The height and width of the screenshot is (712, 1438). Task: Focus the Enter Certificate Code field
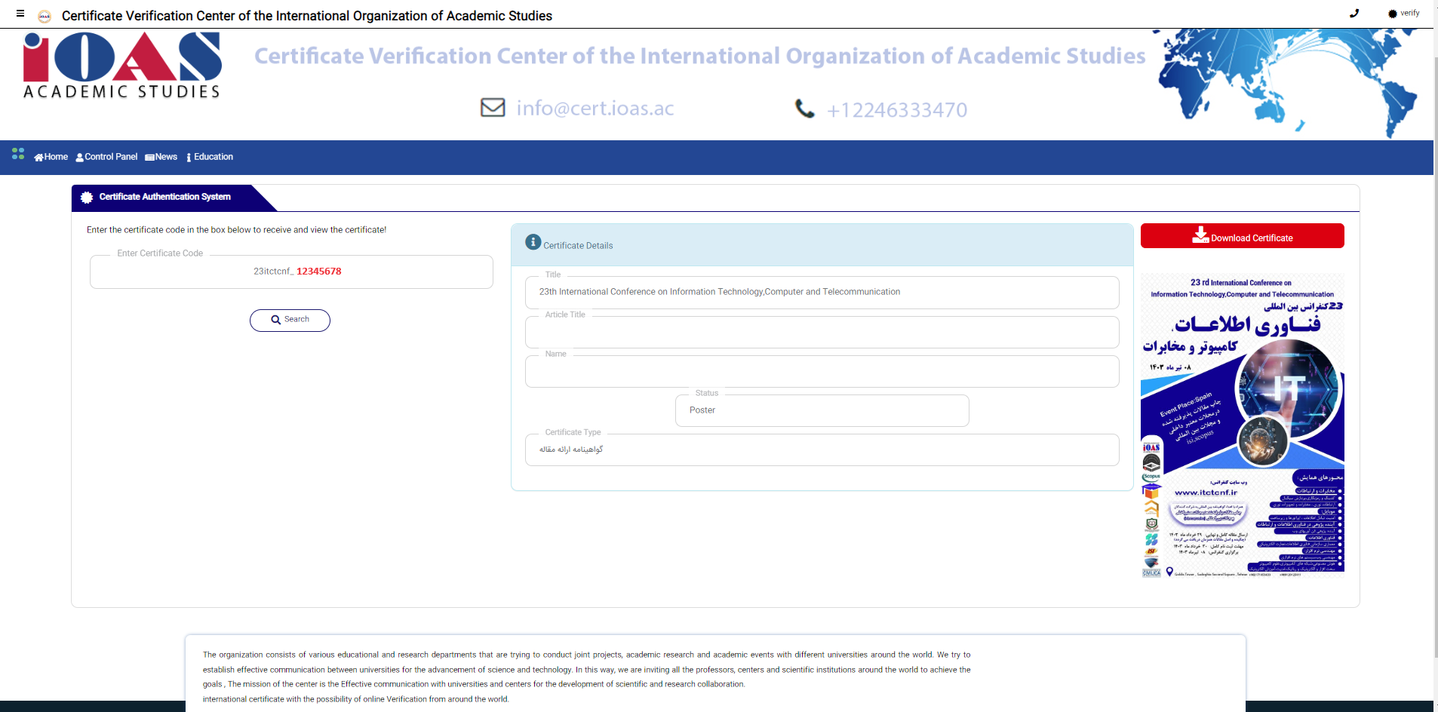click(x=291, y=272)
